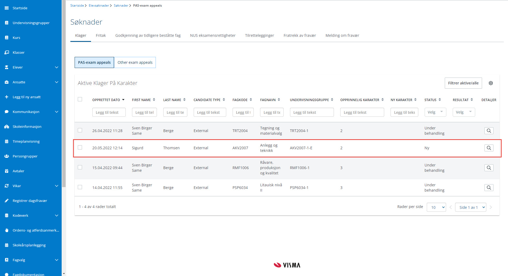Select the Other exam appeals button
Image resolution: width=508 pixels, height=276 pixels.
pos(135,62)
